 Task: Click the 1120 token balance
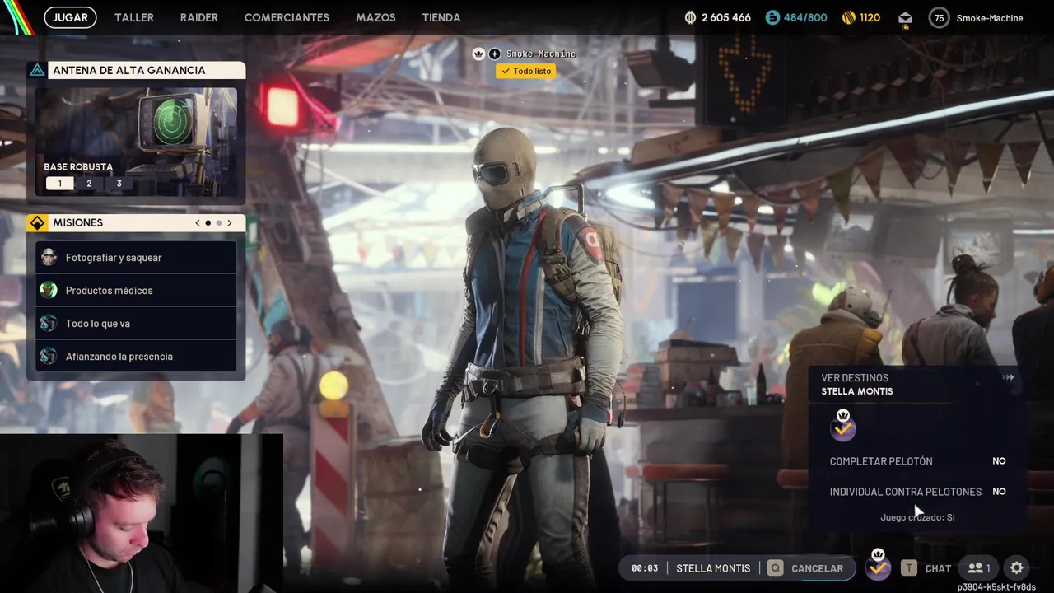[x=870, y=17]
